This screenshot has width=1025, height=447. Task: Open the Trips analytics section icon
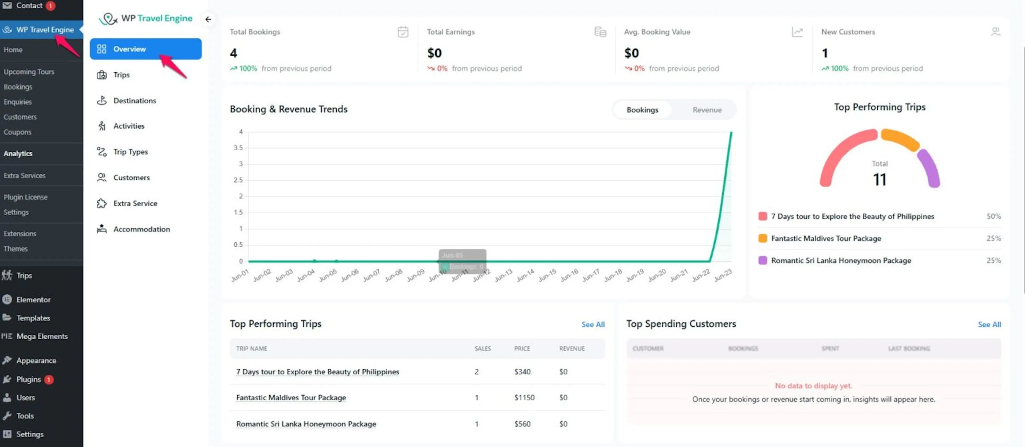[102, 75]
